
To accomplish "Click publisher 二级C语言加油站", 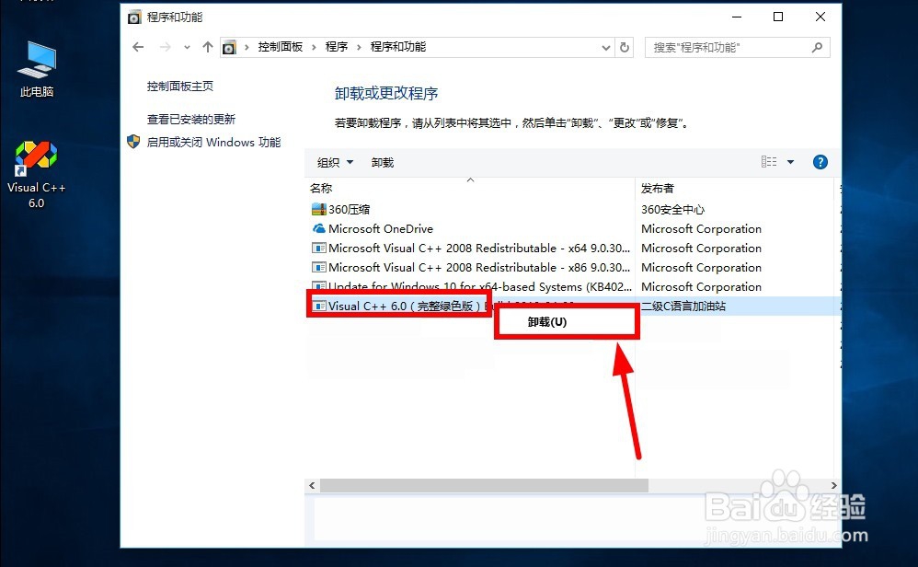I will 683,306.
